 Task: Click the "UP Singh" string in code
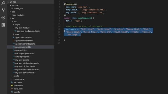coord(73,35)
